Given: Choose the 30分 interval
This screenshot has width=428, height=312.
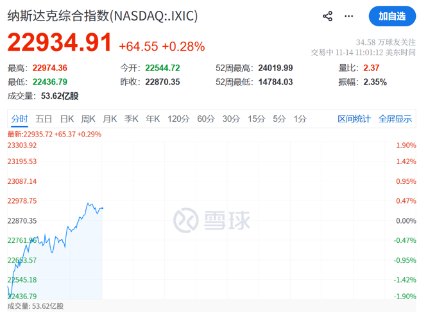Looking at the screenshot, I should coord(231,119).
